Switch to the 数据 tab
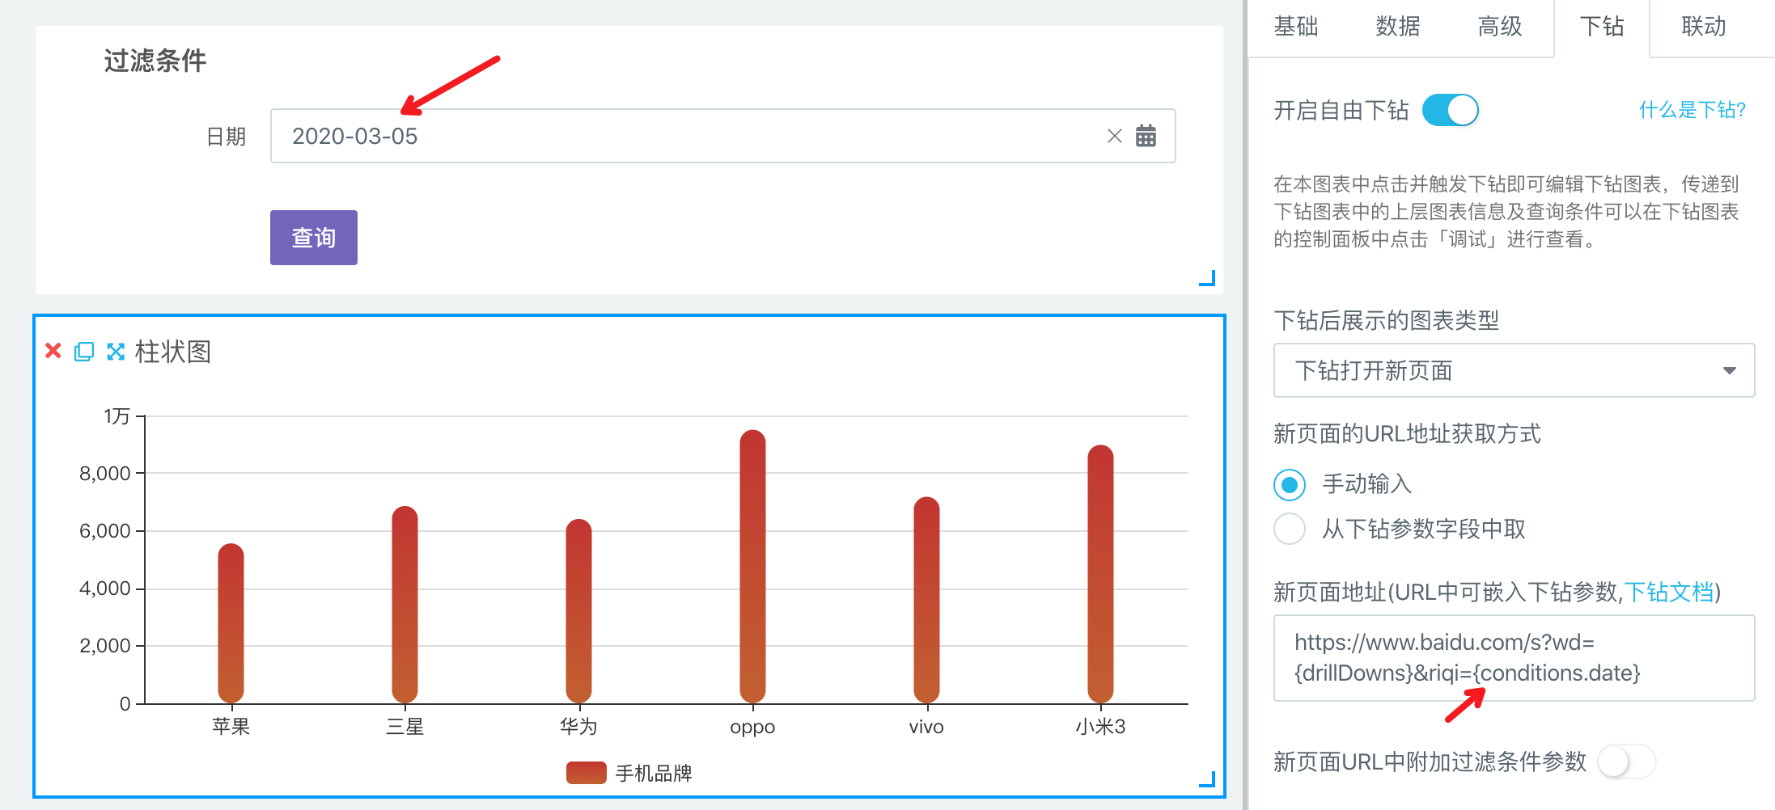 pyautogui.click(x=1398, y=27)
